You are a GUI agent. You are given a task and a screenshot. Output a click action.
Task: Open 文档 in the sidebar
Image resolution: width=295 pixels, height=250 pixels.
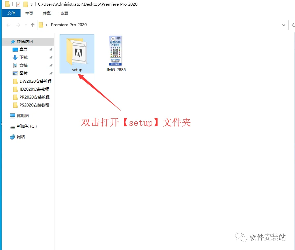tap(23, 65)
